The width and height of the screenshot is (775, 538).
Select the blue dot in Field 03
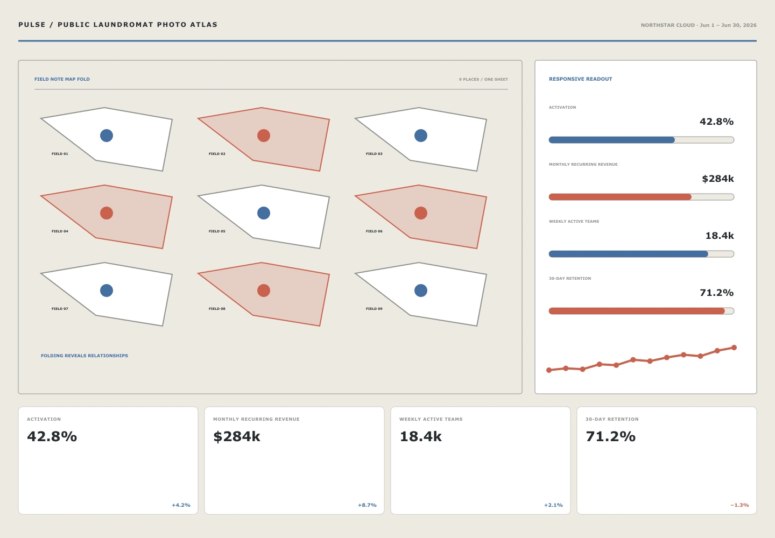421,136
